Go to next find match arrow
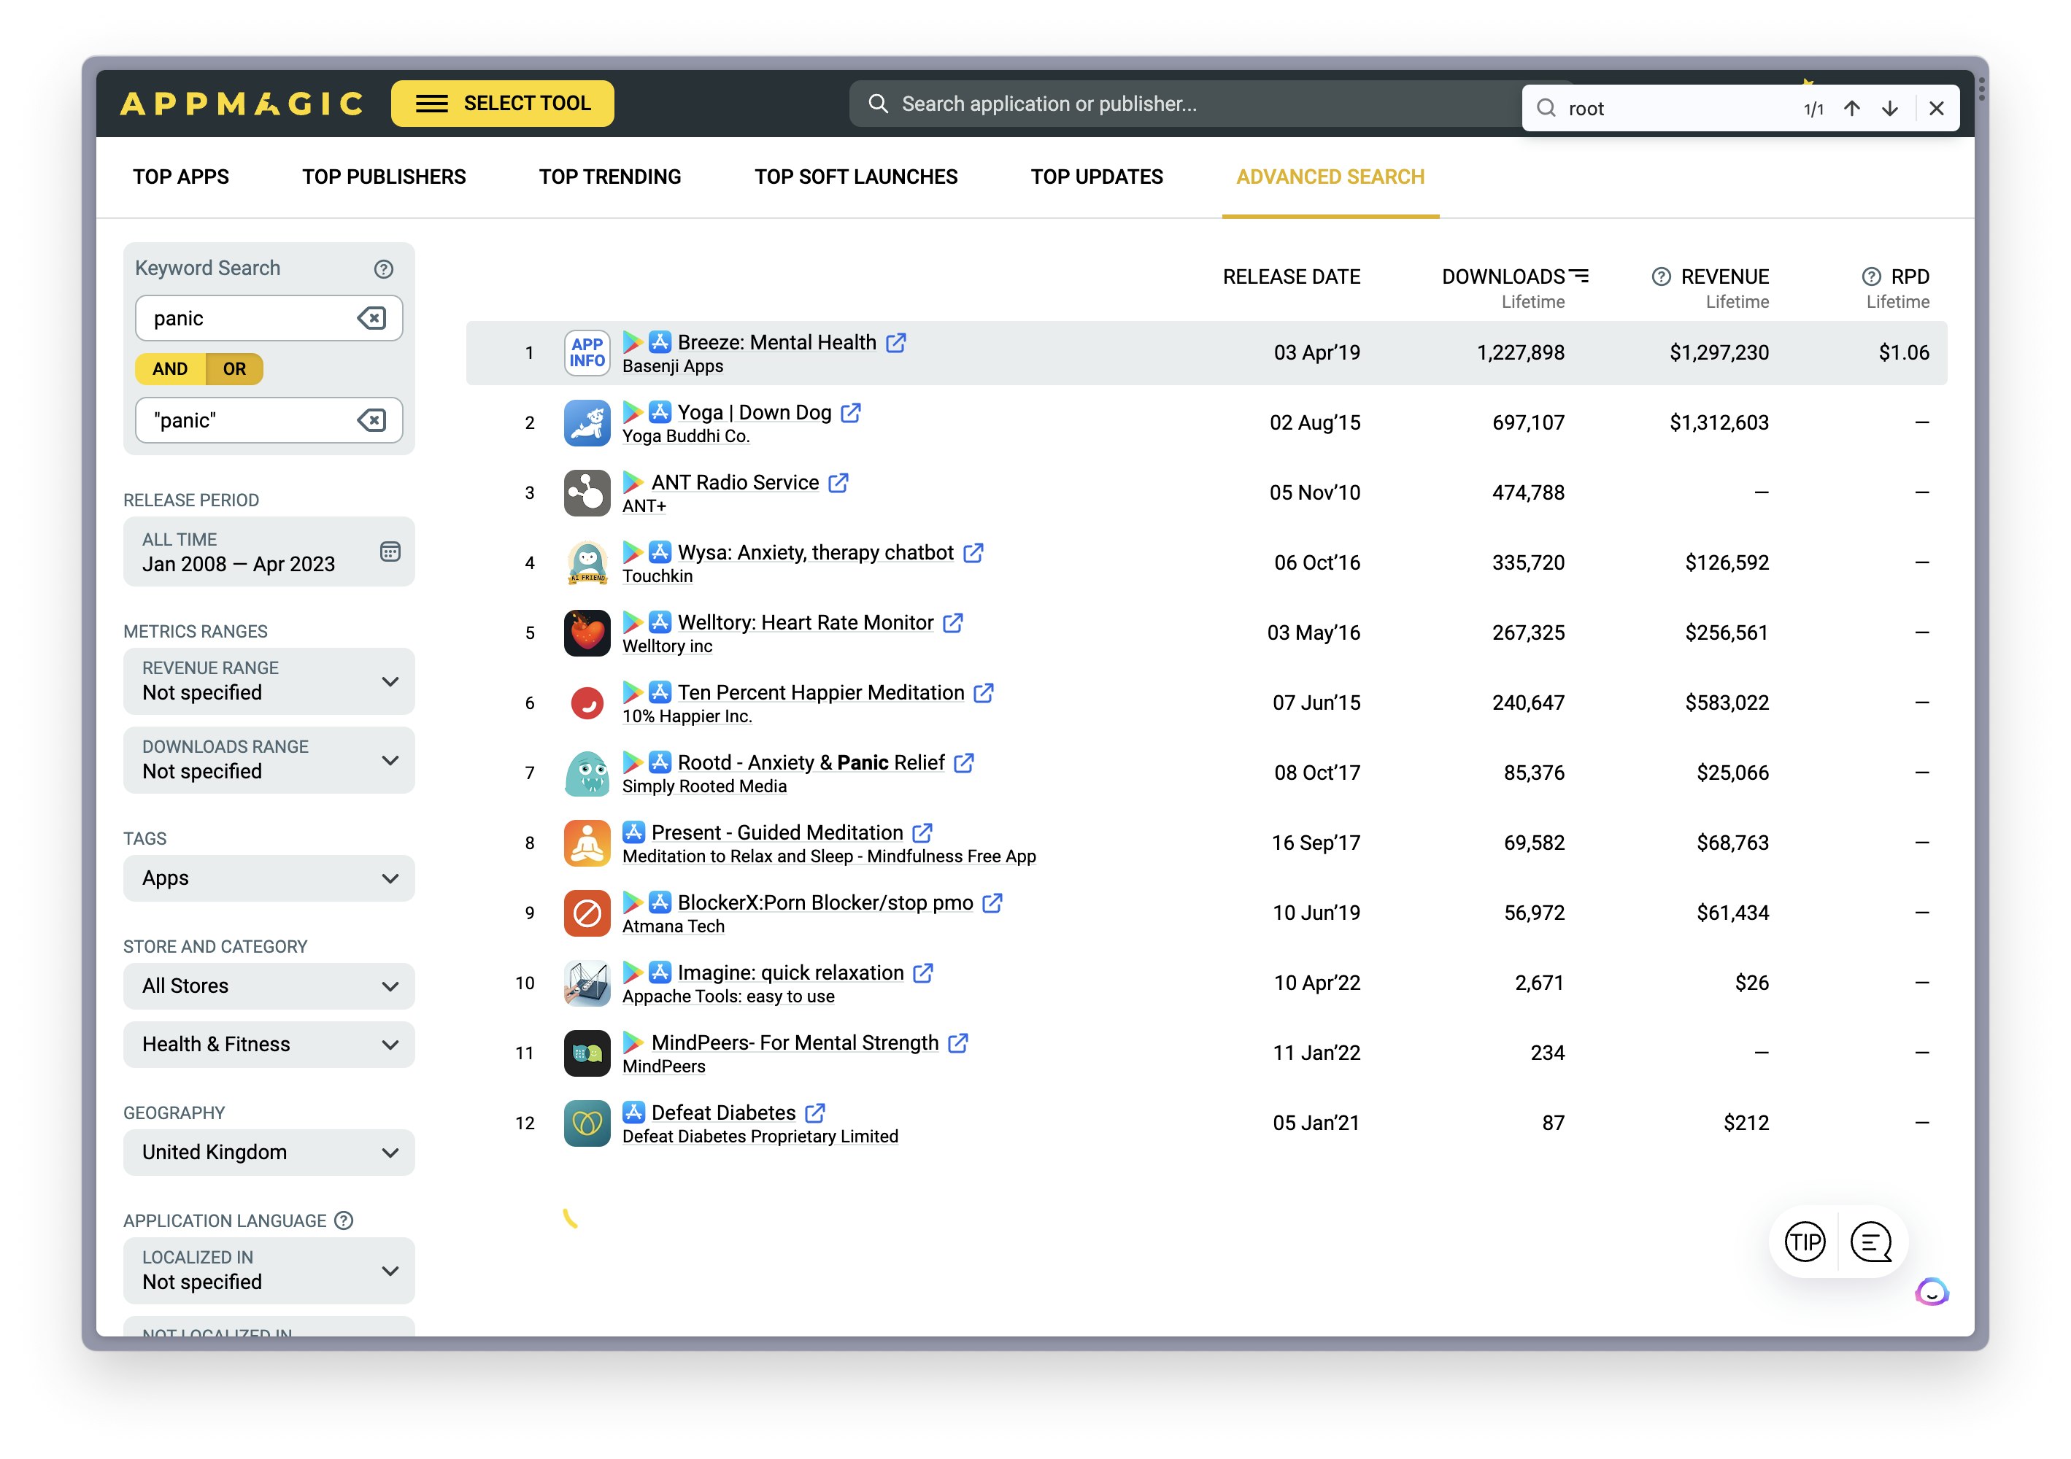Image resolution: width=2071 pixels, height=1459 pixels. tap(1890, 108)
